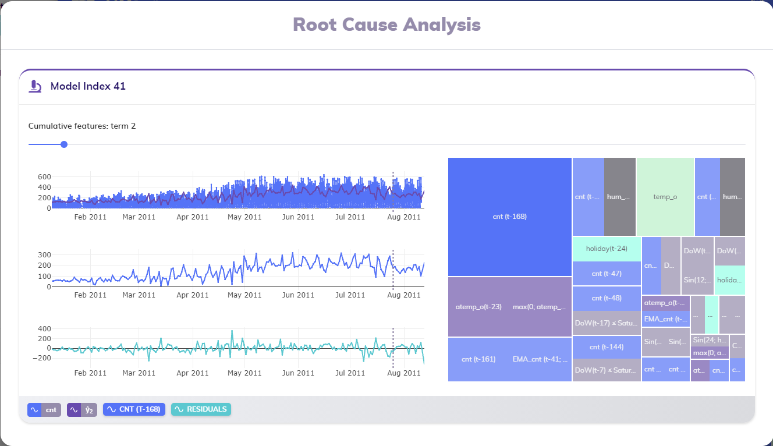773x446 pixels.
Task: Toggle the CNT (T-168) legend series
Action: (x=134, y=409)
